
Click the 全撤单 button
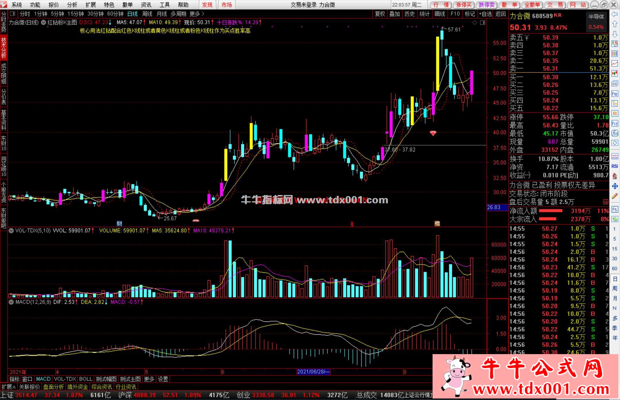point(532,5)
